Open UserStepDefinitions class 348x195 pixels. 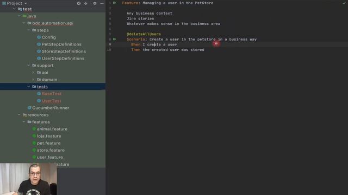(x=63, y=58)
